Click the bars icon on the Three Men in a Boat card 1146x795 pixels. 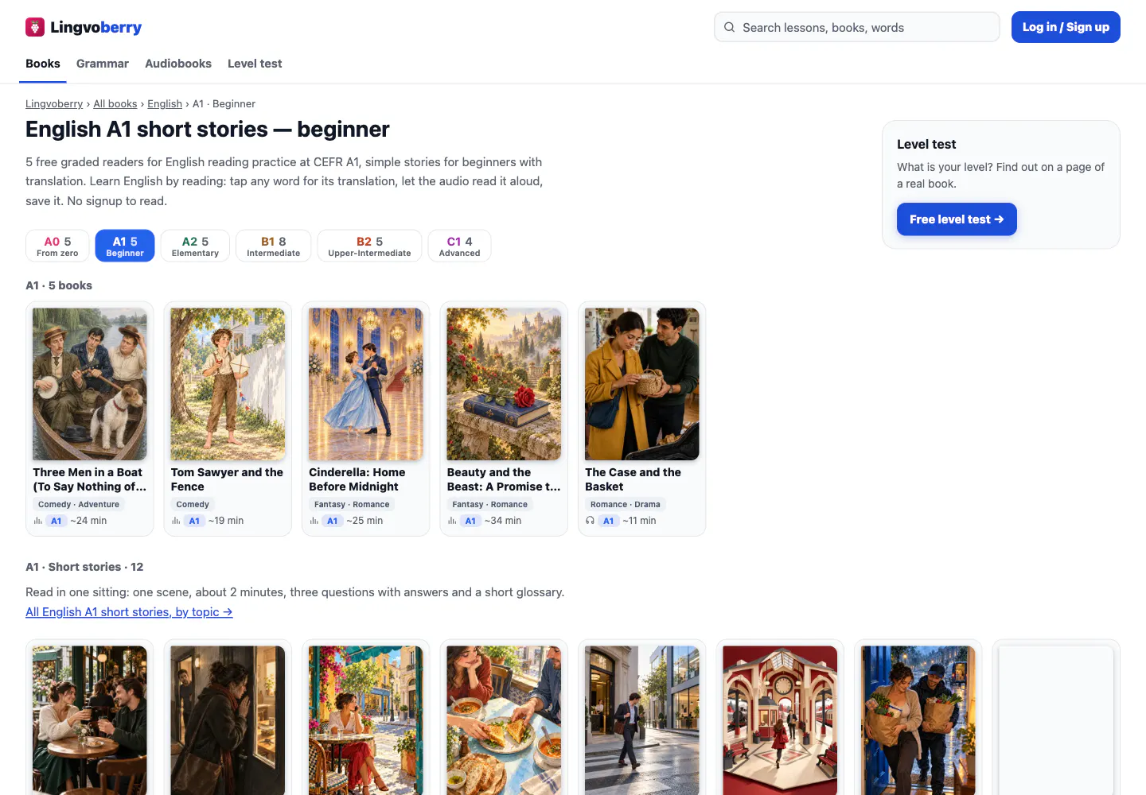pyautogui.click(x=37, y=521)
